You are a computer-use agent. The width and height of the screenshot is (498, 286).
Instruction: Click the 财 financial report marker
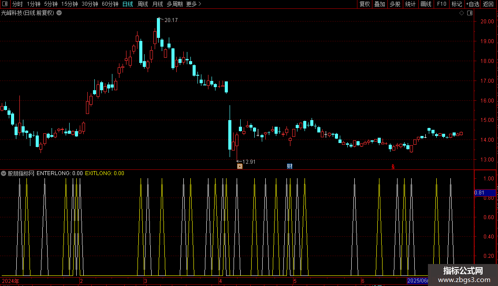click(290, 166)
